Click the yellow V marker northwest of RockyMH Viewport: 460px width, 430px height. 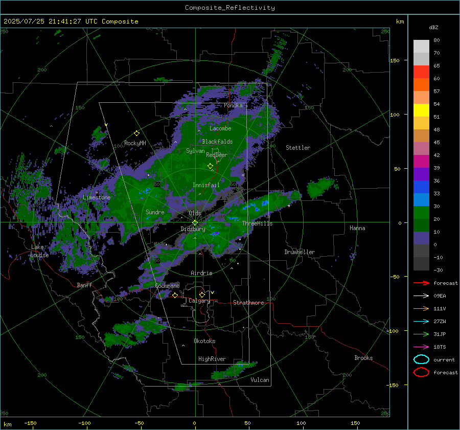coord(106,125)
